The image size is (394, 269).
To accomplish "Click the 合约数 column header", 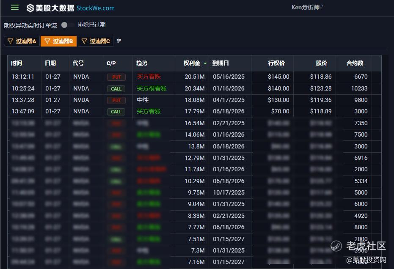I will [355, 63].
